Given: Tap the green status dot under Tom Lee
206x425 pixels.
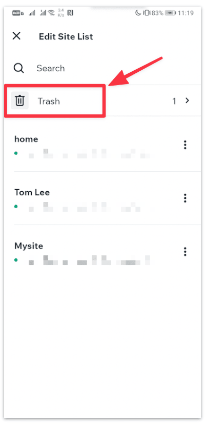Looking at the screenshot, I should click(16, 207).
